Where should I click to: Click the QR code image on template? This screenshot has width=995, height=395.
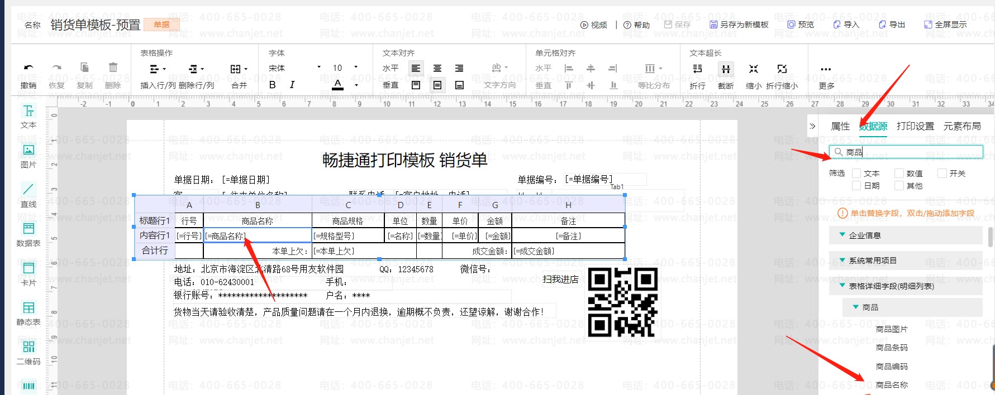[x=622, y=302]
